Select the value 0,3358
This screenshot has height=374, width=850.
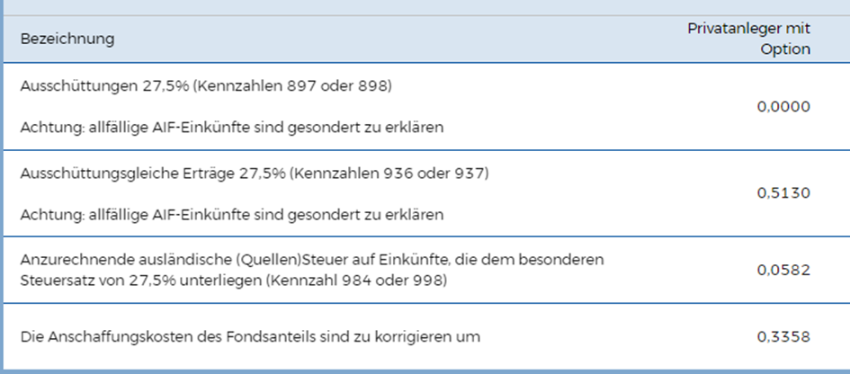(783, 338)
